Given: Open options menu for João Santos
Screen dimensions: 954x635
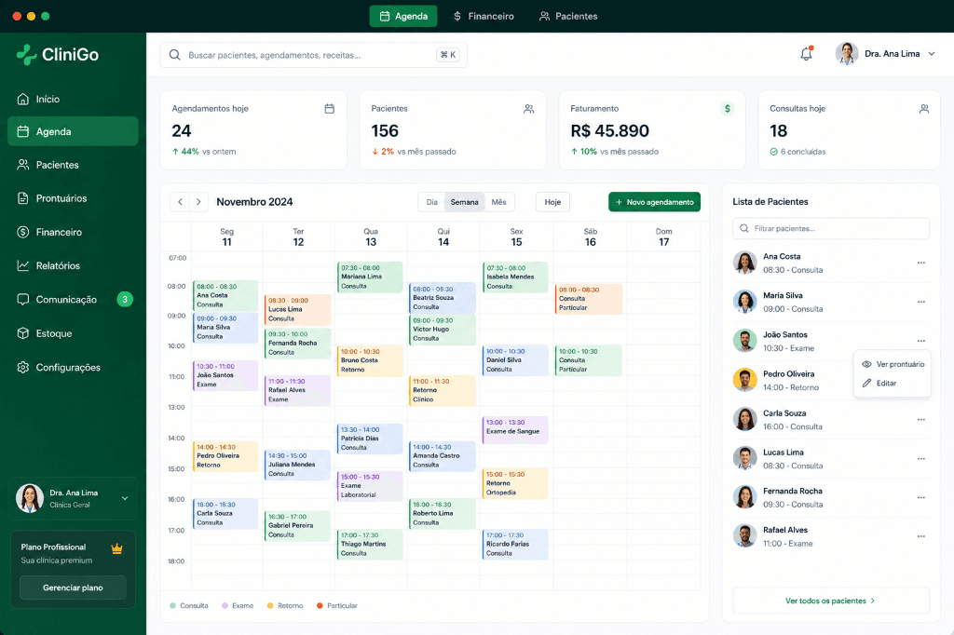Looking at the screenshot, I should pyautogui.click(x=921, y=341).
